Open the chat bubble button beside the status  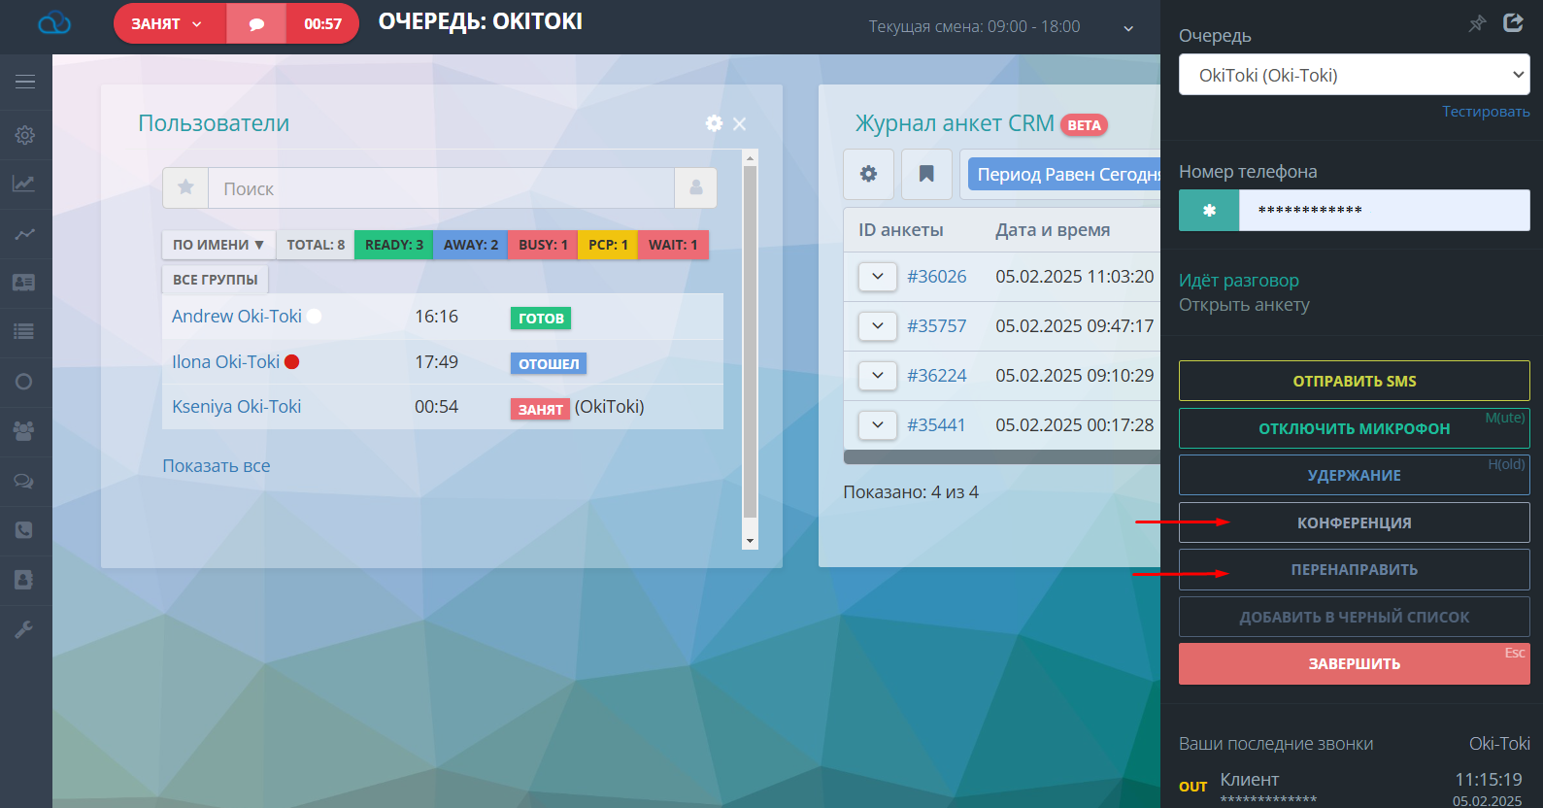(256, 24)
